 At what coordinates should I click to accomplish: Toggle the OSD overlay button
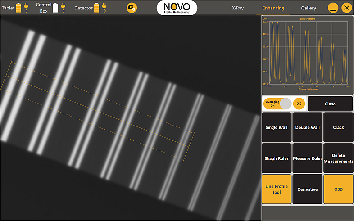(338, 189)
